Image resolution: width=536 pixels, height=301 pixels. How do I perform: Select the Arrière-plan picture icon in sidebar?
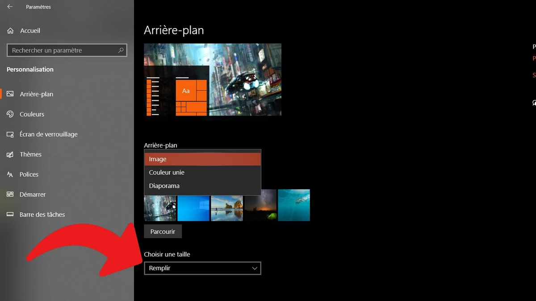(10, 94)
